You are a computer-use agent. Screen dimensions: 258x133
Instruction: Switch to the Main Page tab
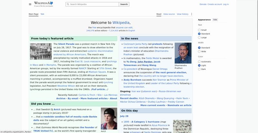coord(34,14)
